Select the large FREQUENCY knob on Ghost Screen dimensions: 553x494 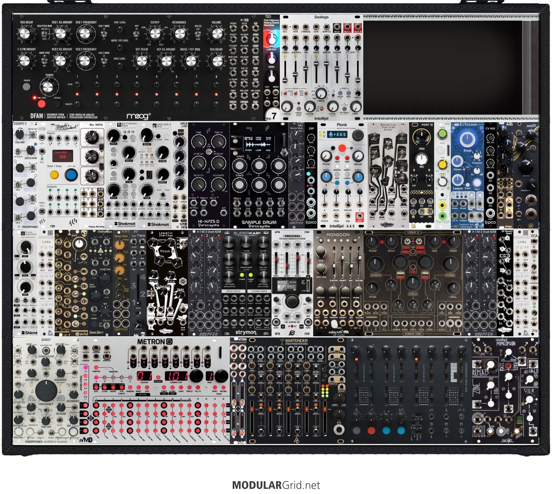click(46, 391)
